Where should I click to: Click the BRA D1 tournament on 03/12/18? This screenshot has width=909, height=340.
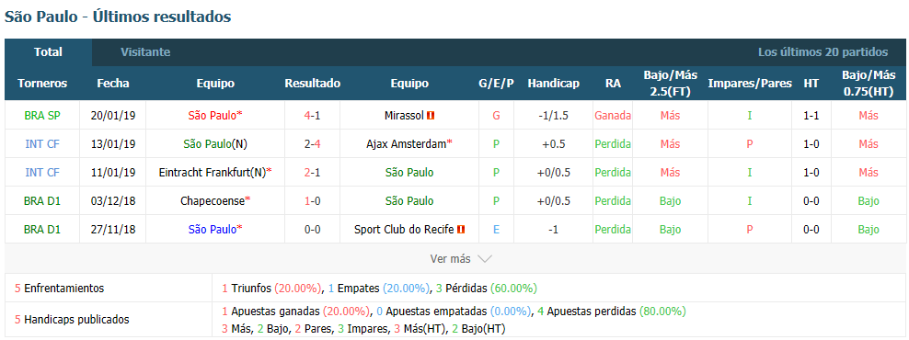point(42,201)
